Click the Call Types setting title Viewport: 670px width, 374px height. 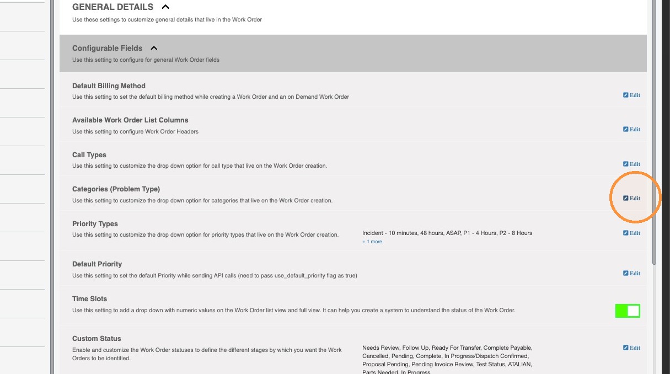89,154
